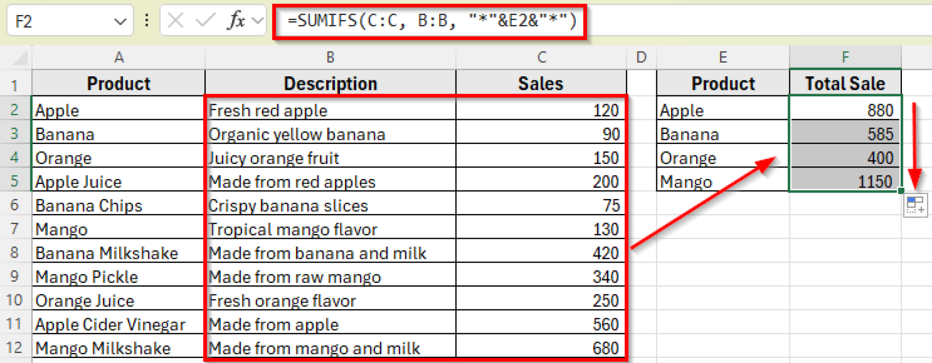Open the Name Box dropdown
Screen dimensions: 932x363
point(120,20)
